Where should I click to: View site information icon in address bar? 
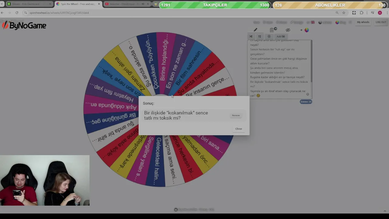pyautogui.click(x=26, y=13)
